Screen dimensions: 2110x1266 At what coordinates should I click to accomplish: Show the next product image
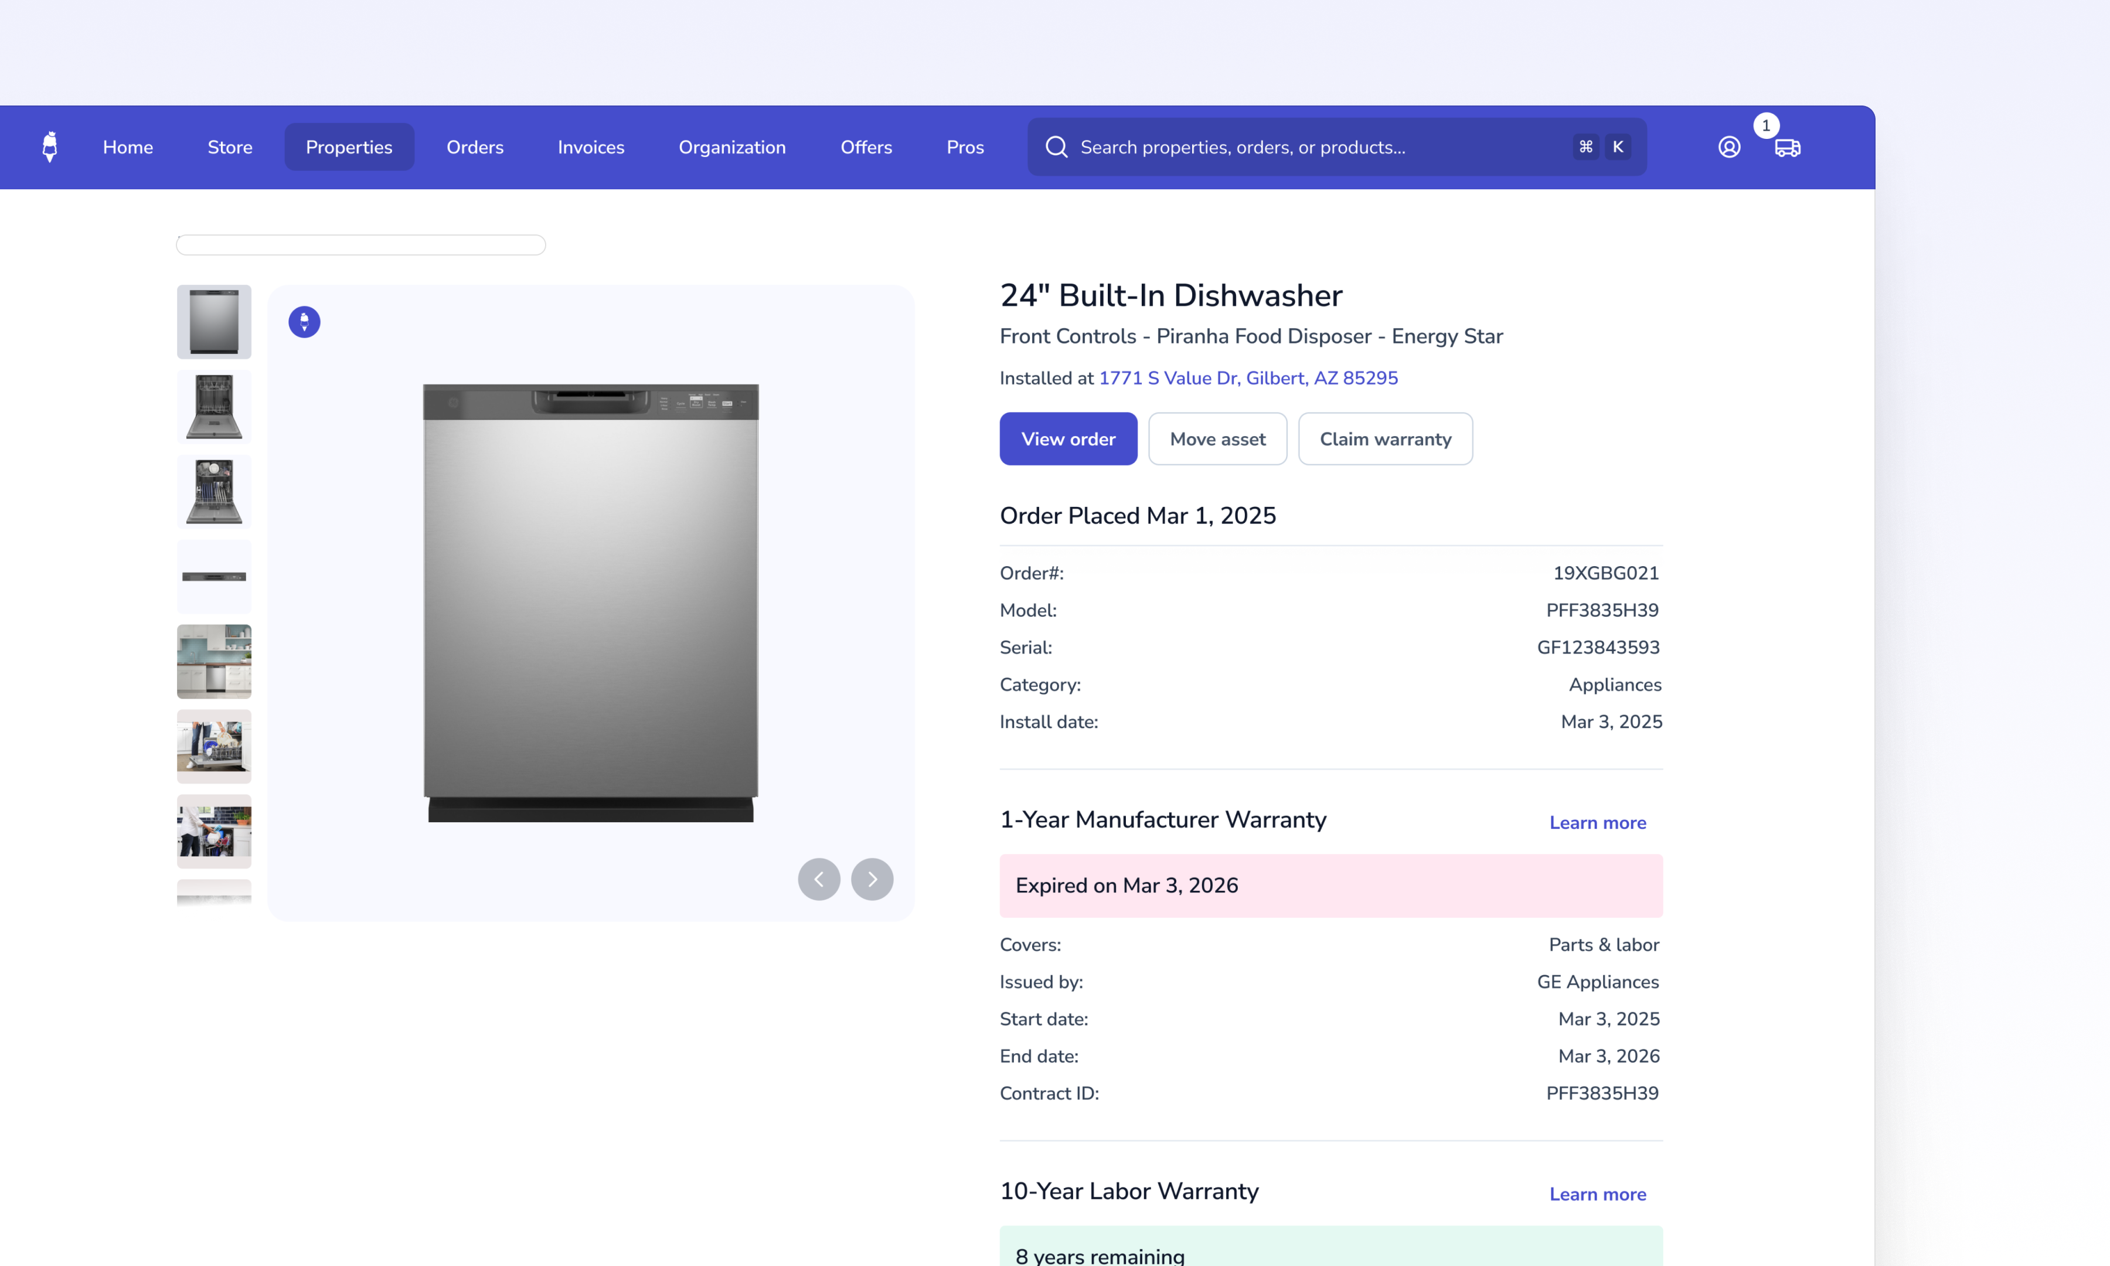(x=872, y=879)
